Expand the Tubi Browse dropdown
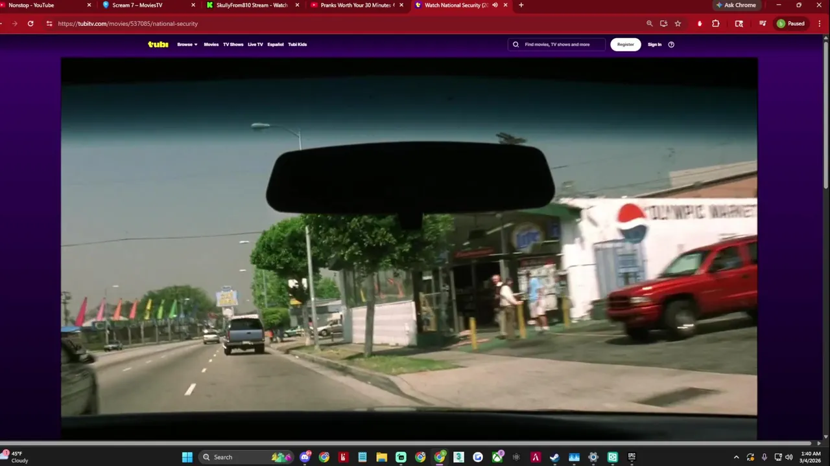Viewport: 830px width, 466px height. 187,45
